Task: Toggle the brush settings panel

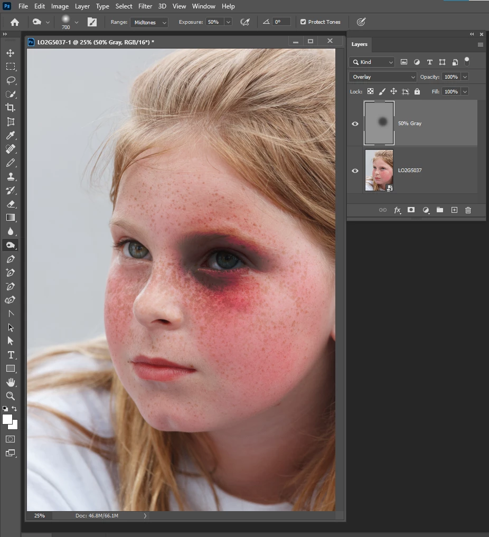Action: (x=92, y=22)
